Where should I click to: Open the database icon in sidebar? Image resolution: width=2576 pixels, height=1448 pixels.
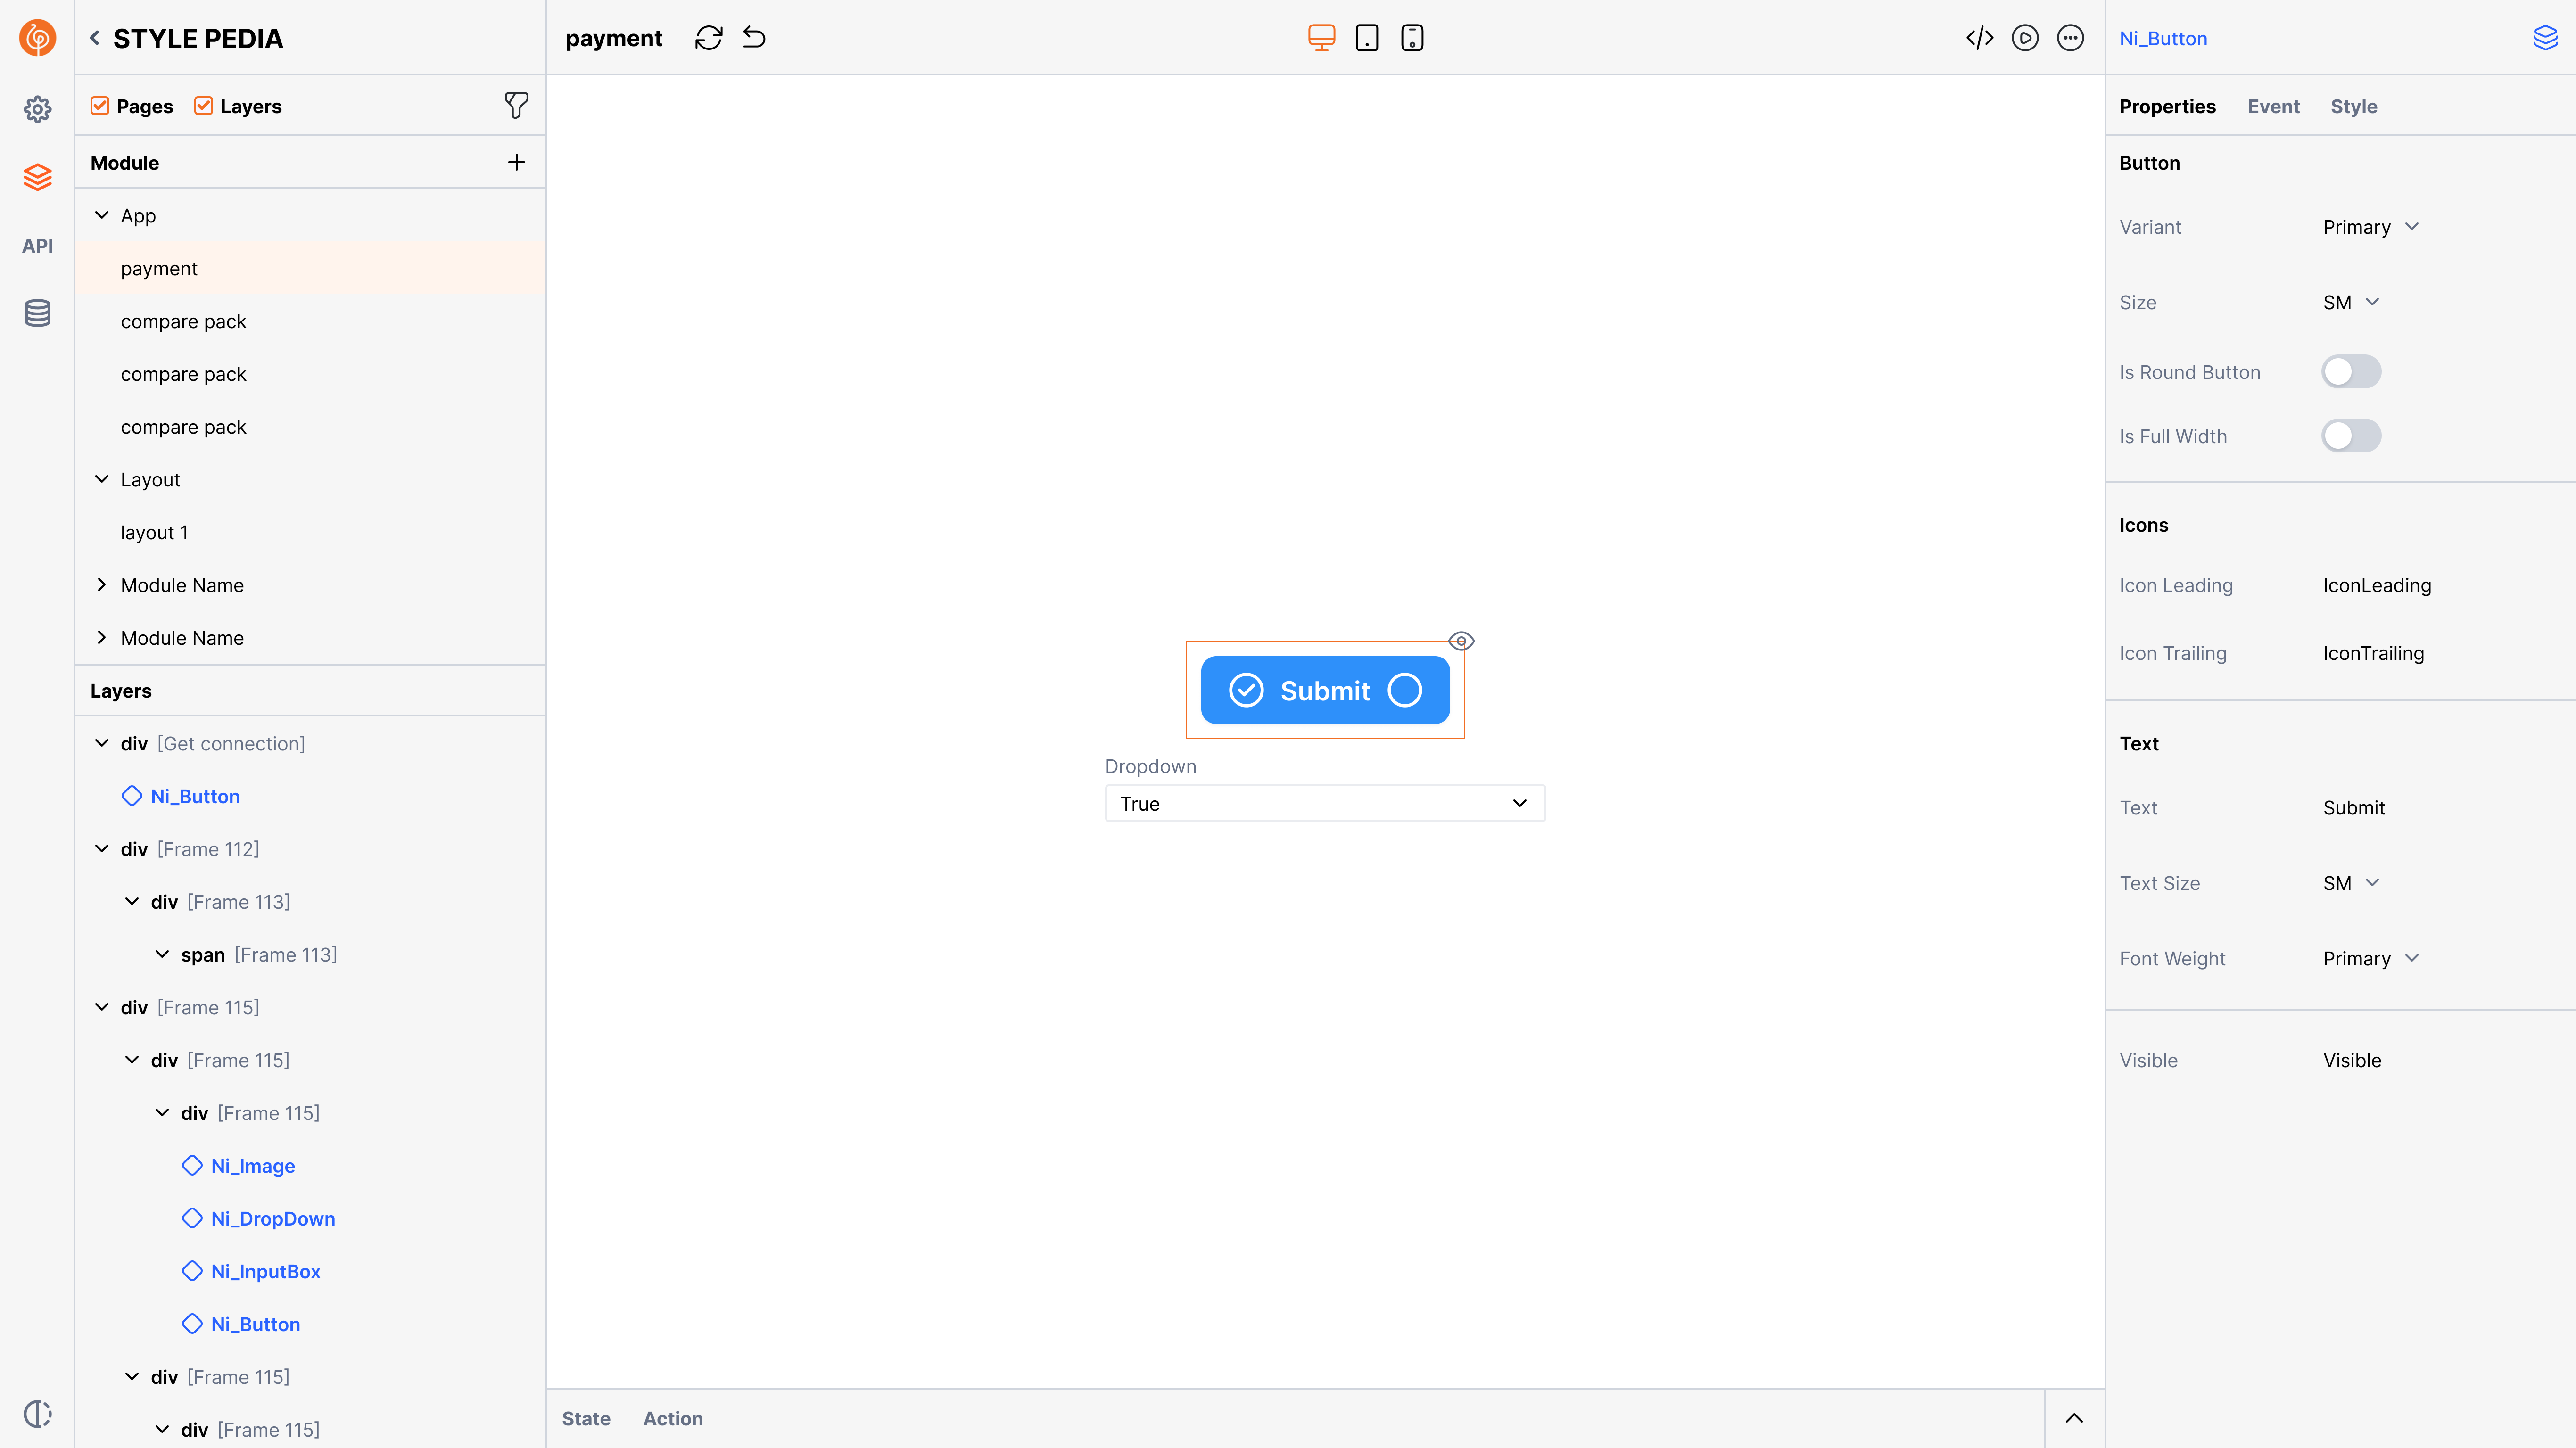click(37, 313)
